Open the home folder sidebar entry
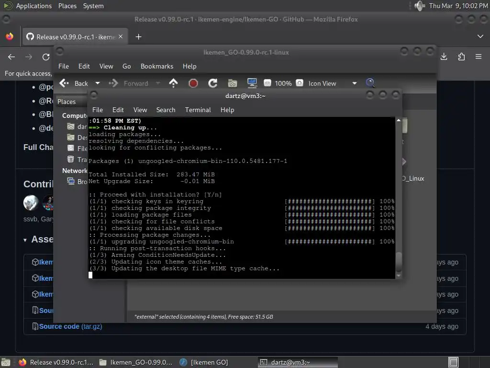Screen dimensions: 490x368 pos(77,126)
